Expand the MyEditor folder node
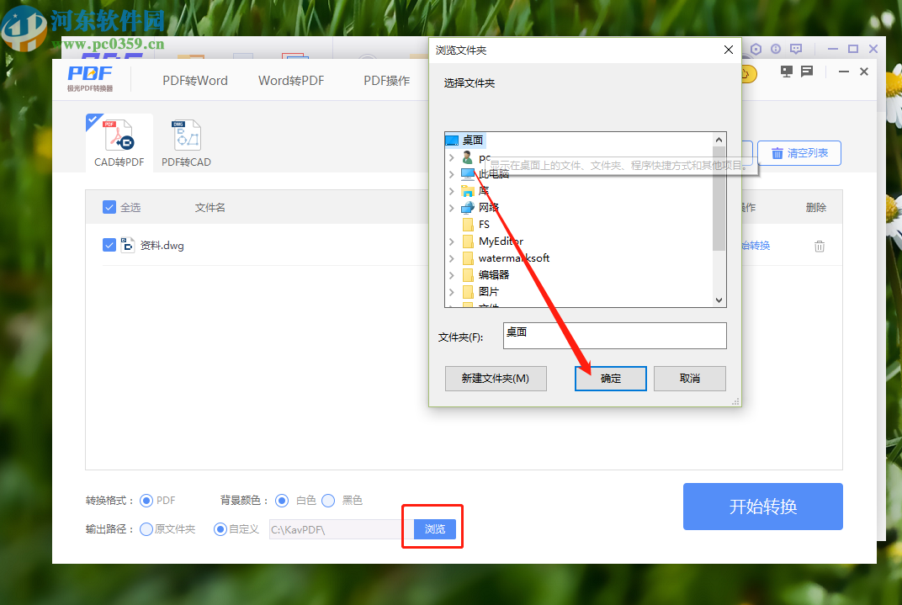Image resolution: width=902 pixels, height=605 pixels. tap(452, 241)
